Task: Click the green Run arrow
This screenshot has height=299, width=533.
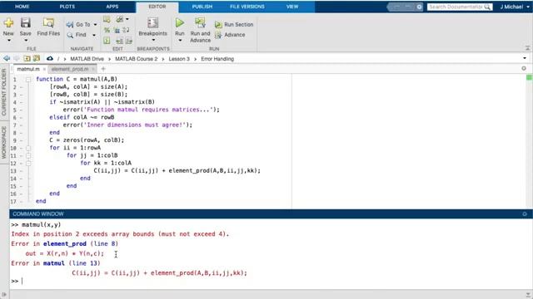Action: [180, 22]
